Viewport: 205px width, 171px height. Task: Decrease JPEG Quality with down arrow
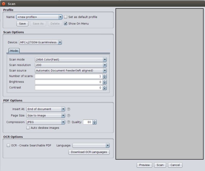94,123
